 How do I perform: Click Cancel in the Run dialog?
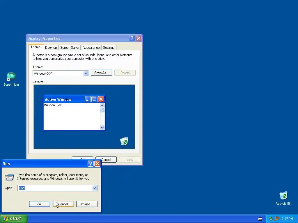[x=63, y=204]
